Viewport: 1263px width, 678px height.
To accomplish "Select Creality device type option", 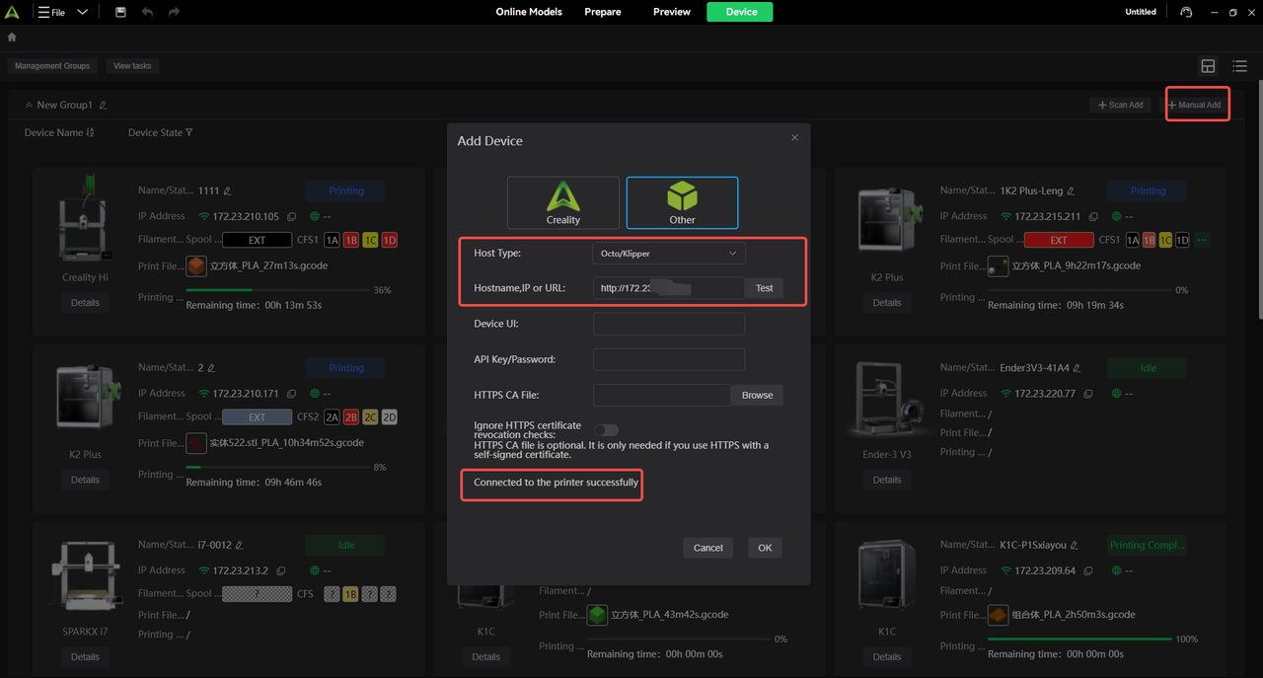I will click(563, 202).
